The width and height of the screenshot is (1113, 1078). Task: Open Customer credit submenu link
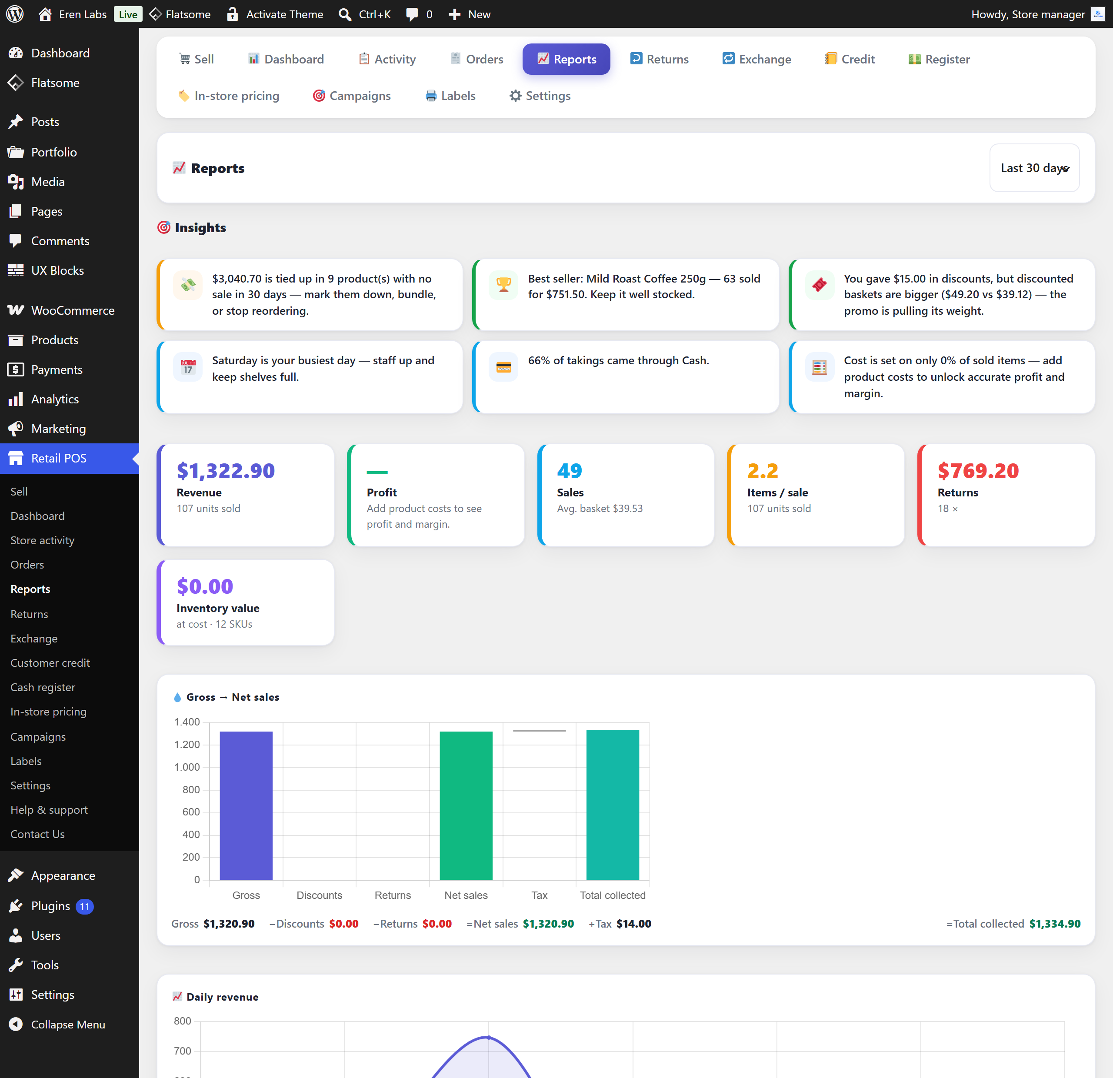pos(50,662)
